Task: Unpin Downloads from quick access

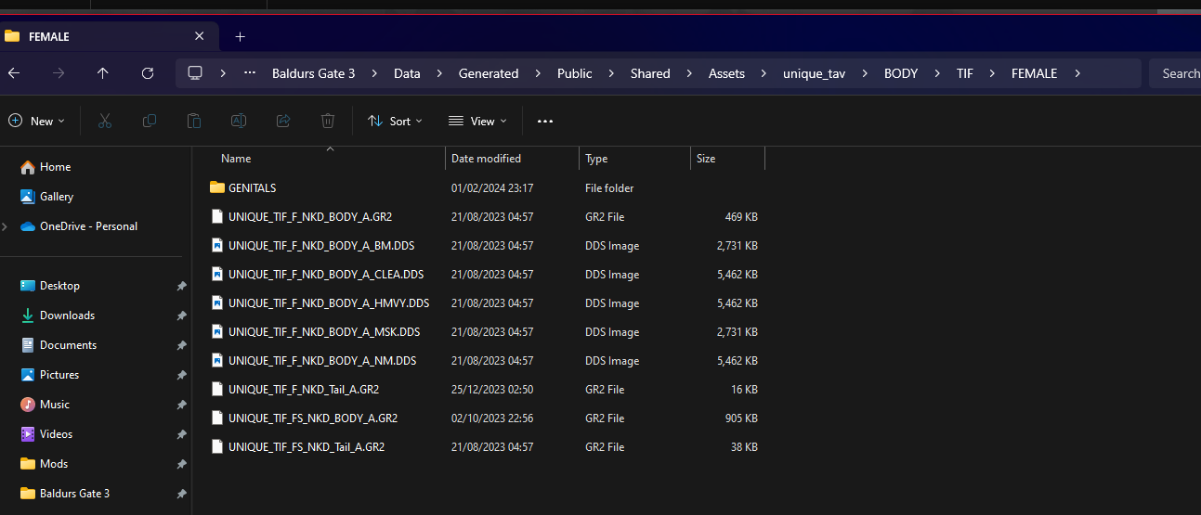Action: (182, 315)
